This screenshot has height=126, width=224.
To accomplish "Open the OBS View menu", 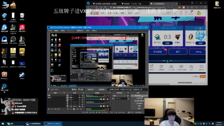I will [x=63, y=31].
